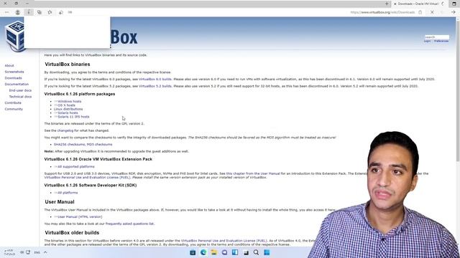Open Widgets on taskbar
The width and height of the screenshot is (460, 258).
tap(235, 252)
